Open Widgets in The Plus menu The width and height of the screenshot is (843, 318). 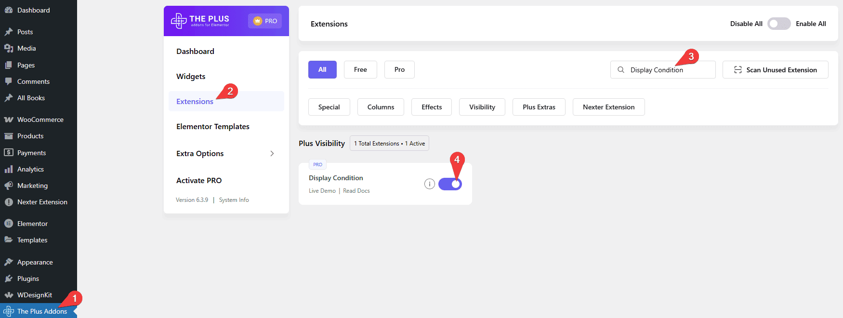coord(191,76)
